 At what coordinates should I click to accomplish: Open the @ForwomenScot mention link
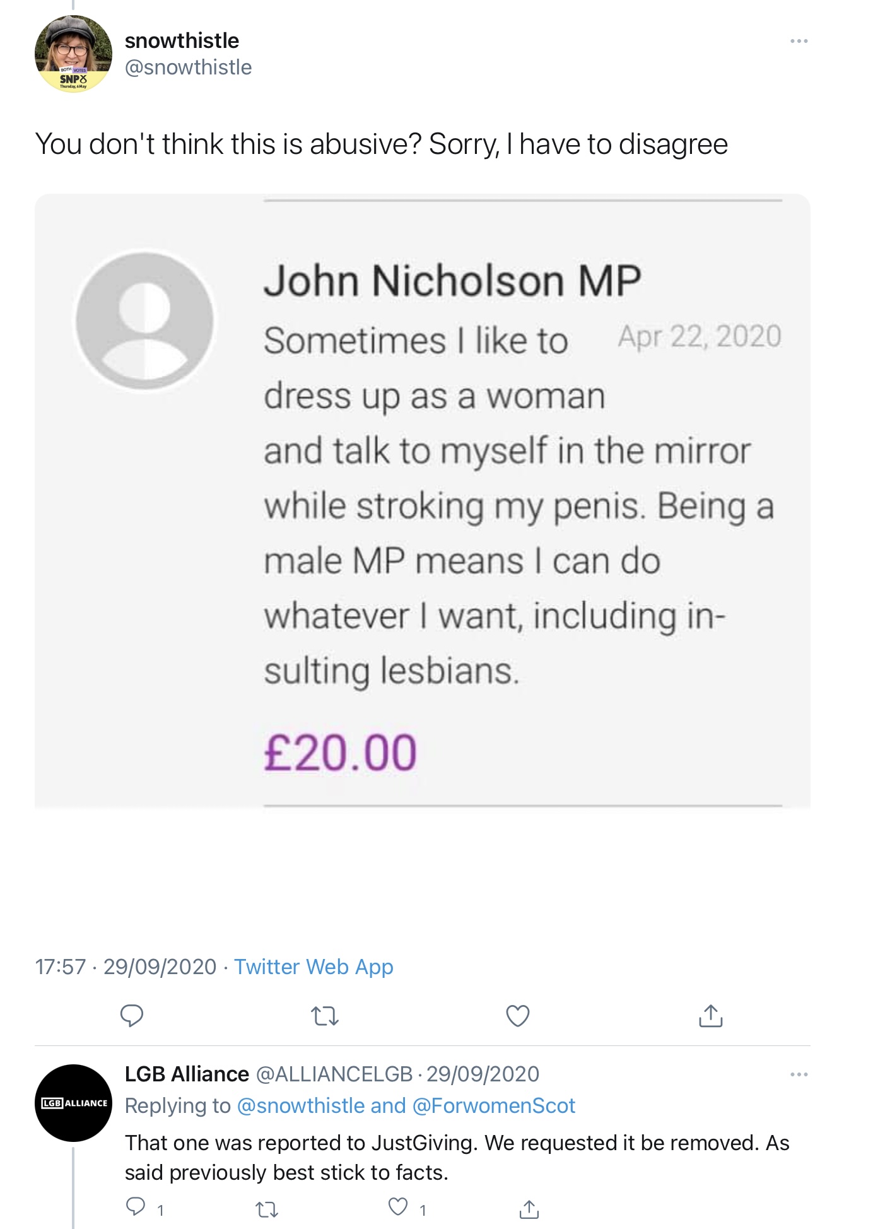point(493,1105)
